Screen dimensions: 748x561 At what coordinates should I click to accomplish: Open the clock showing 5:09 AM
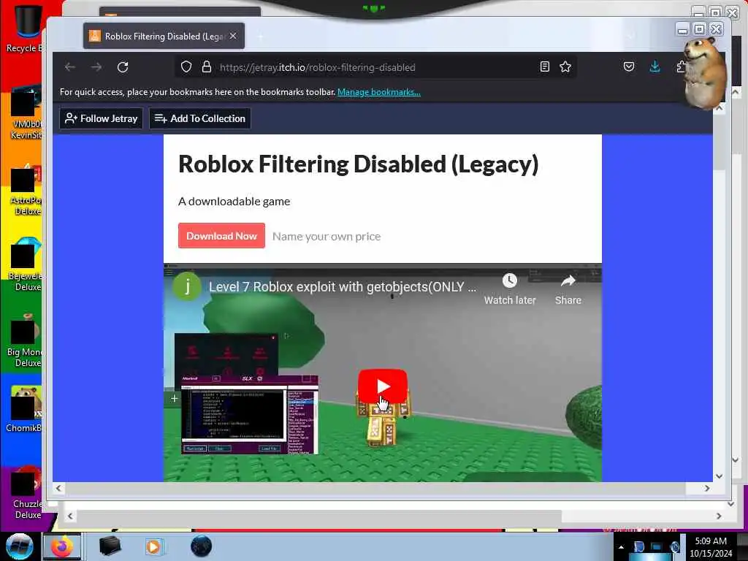(710, 546)
